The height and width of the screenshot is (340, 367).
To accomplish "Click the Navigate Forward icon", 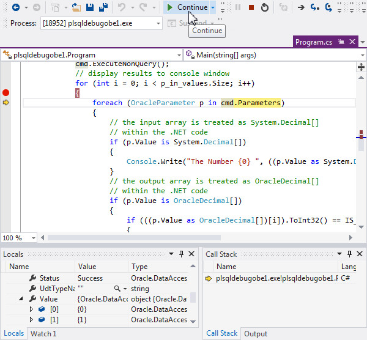I will coord(37,7).
